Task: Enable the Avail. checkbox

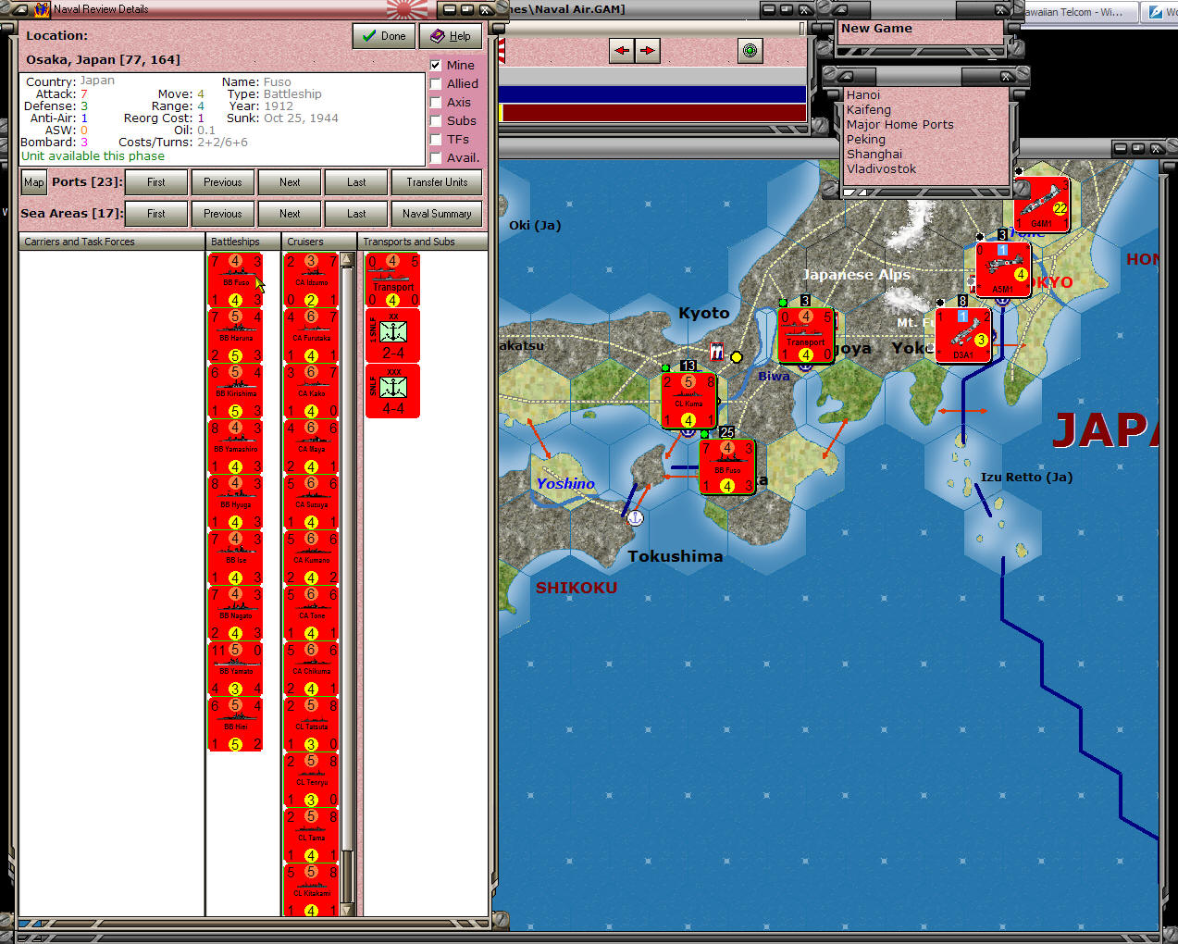Action: 436,157
